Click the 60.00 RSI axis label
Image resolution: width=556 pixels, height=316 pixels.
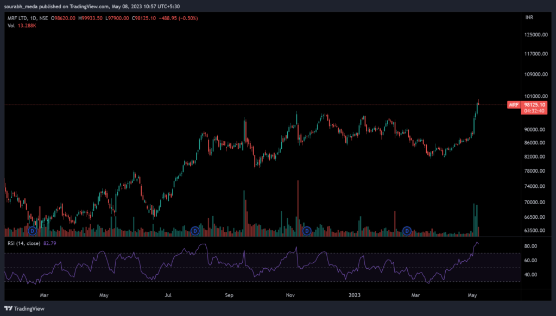tap(530, 260)
